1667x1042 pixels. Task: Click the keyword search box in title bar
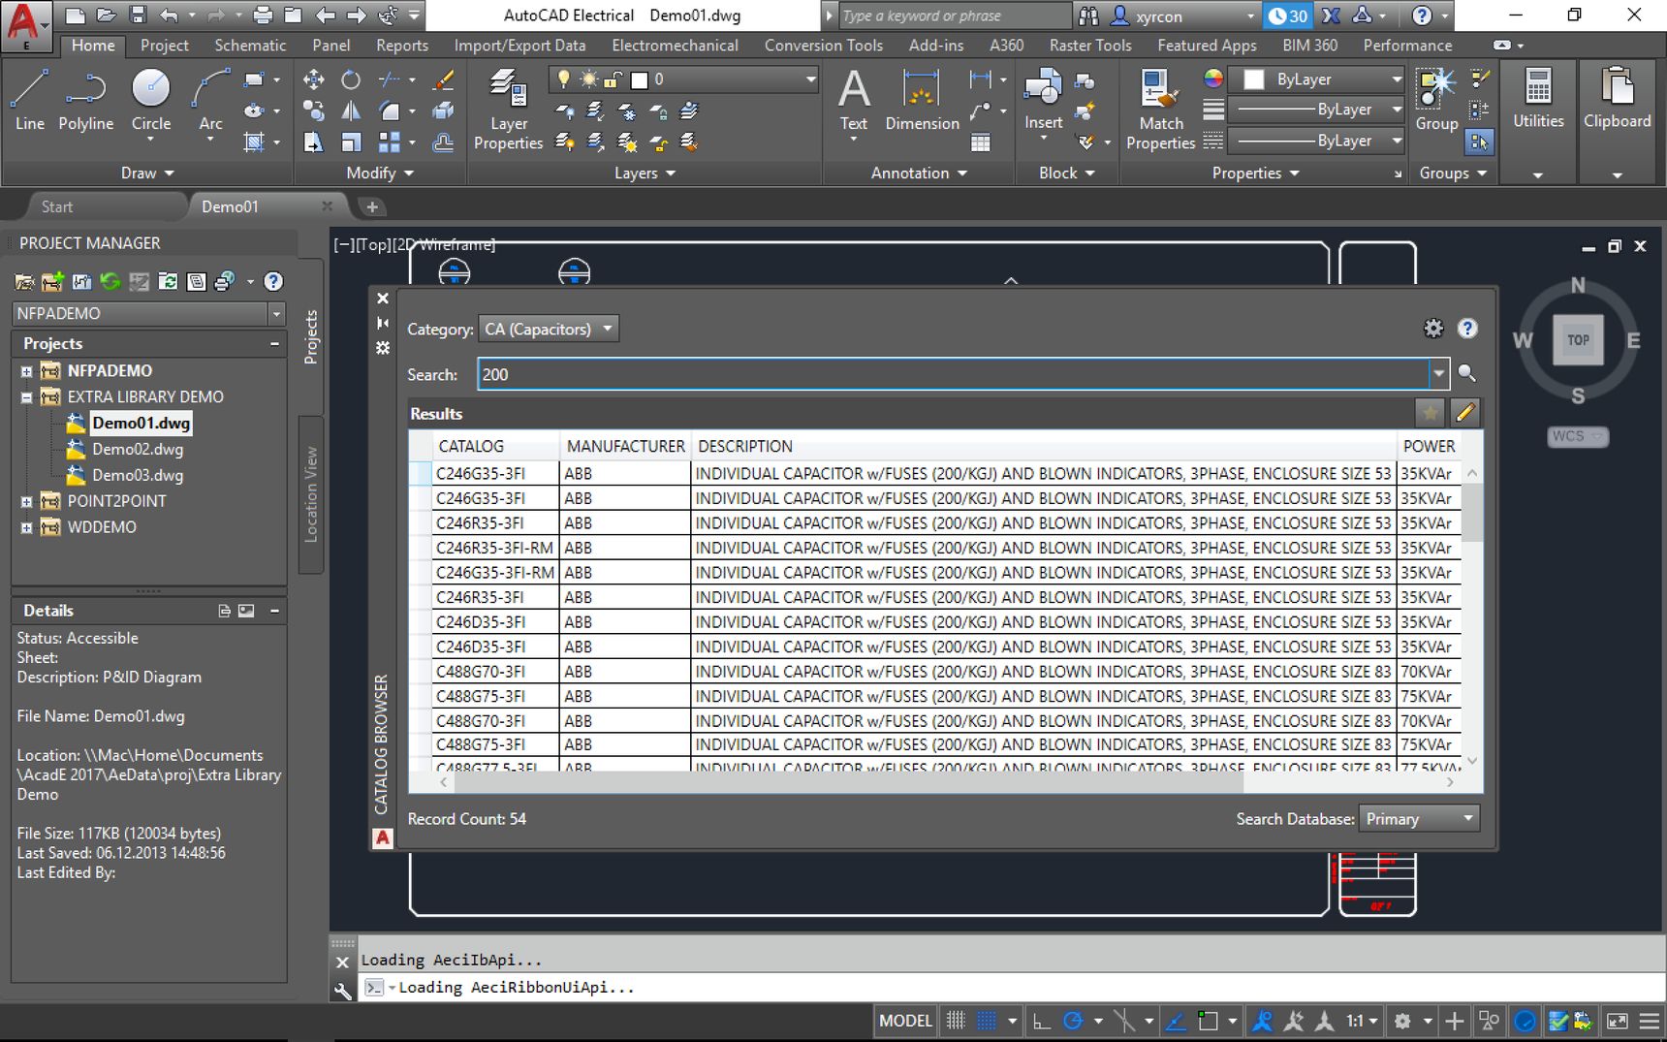[x=955, y=16]
